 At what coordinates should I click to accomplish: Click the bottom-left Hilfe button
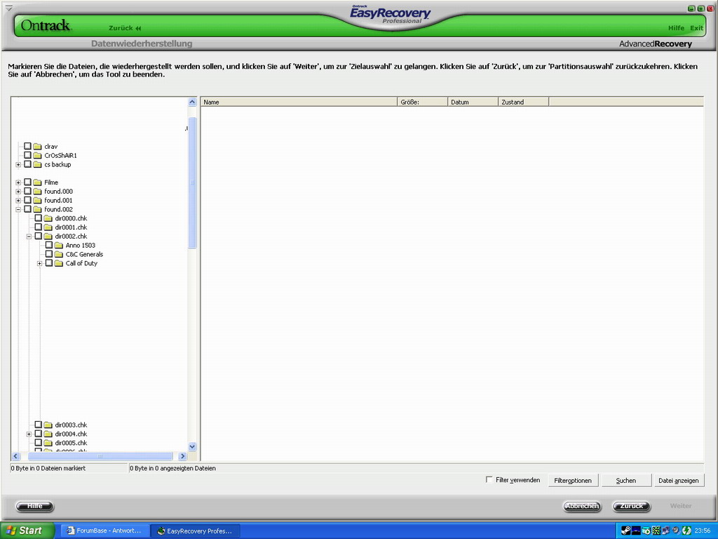tap(35, 506)
